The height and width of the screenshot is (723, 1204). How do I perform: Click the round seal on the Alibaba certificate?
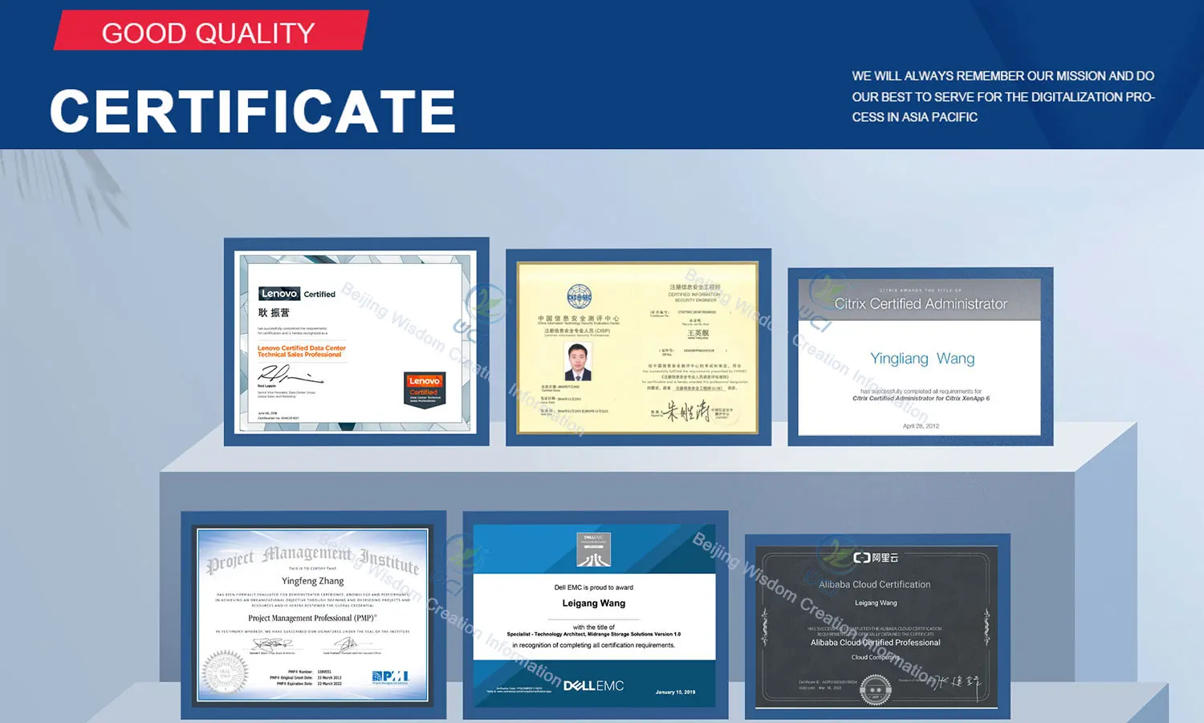[876, 690]
